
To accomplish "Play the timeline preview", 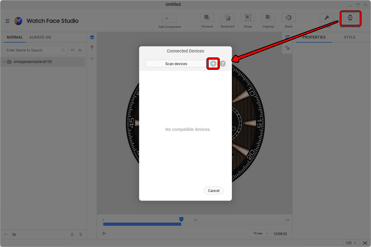I will [x=104, y=233].
